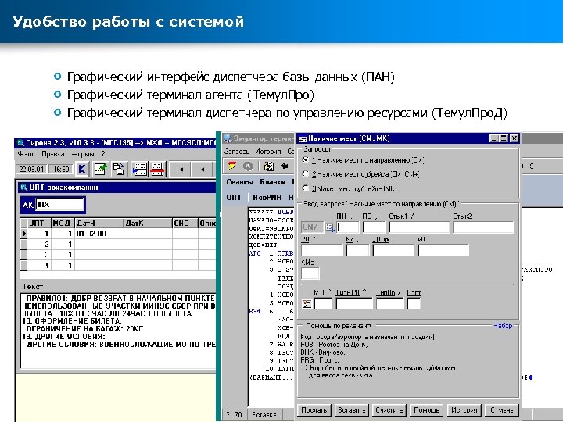Image resolution: width=563 pixels, height=422 pixels.
Task: Open the ? help menu in Сирена
Action: coord(103,154)
